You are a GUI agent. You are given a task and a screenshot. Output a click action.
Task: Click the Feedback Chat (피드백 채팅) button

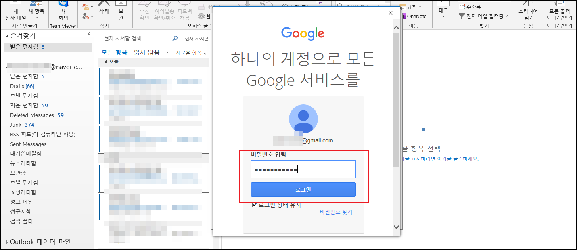pos(184,11)
